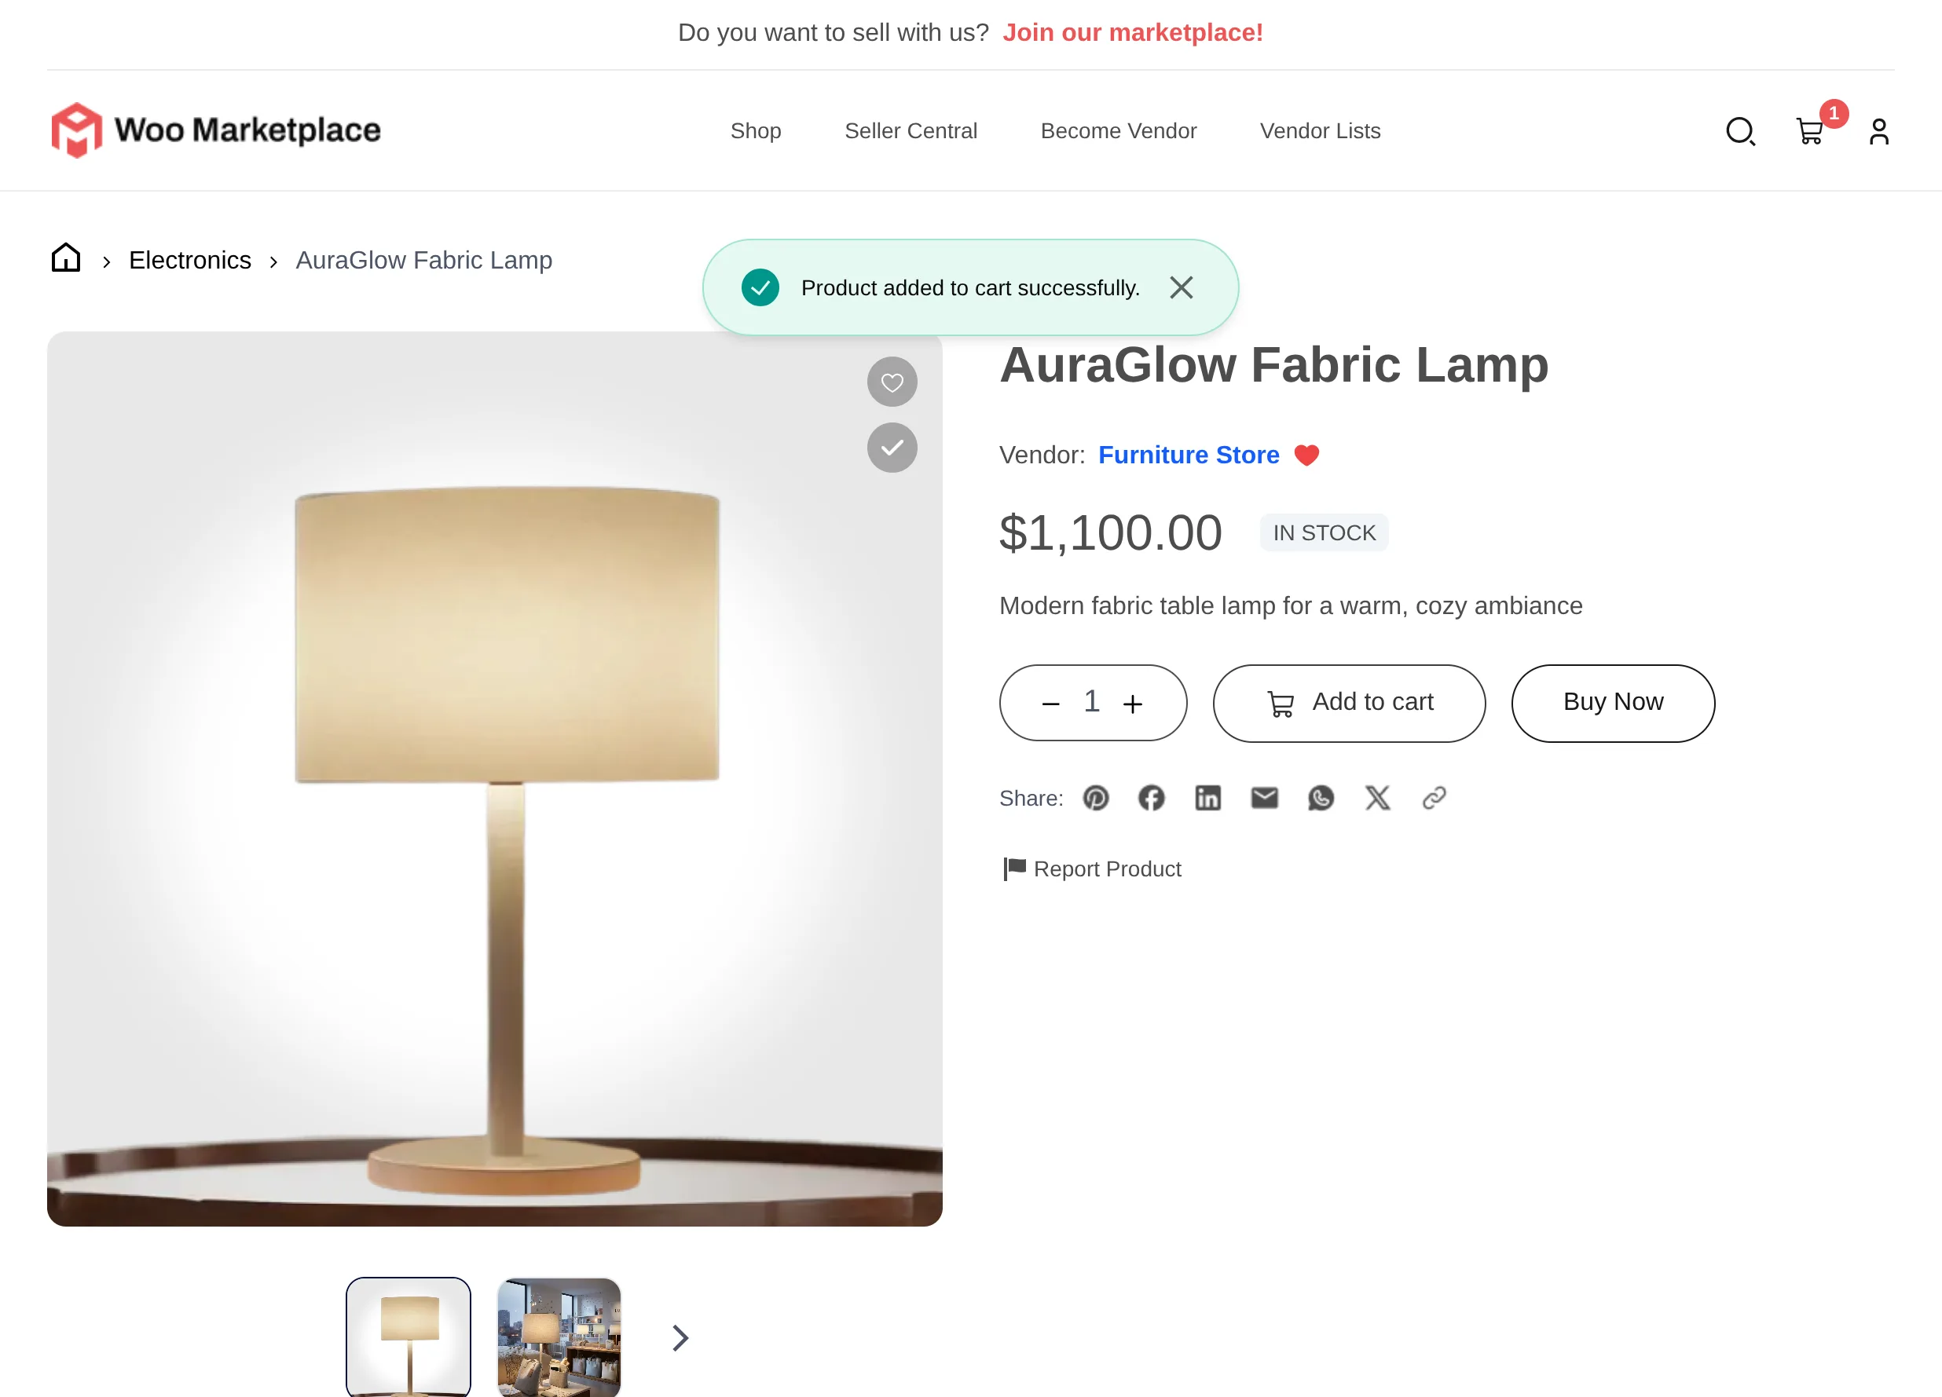This screenshot has height=1397, width=1942.
Task: Open the search icon in the header
Action: pos(1741,131)
